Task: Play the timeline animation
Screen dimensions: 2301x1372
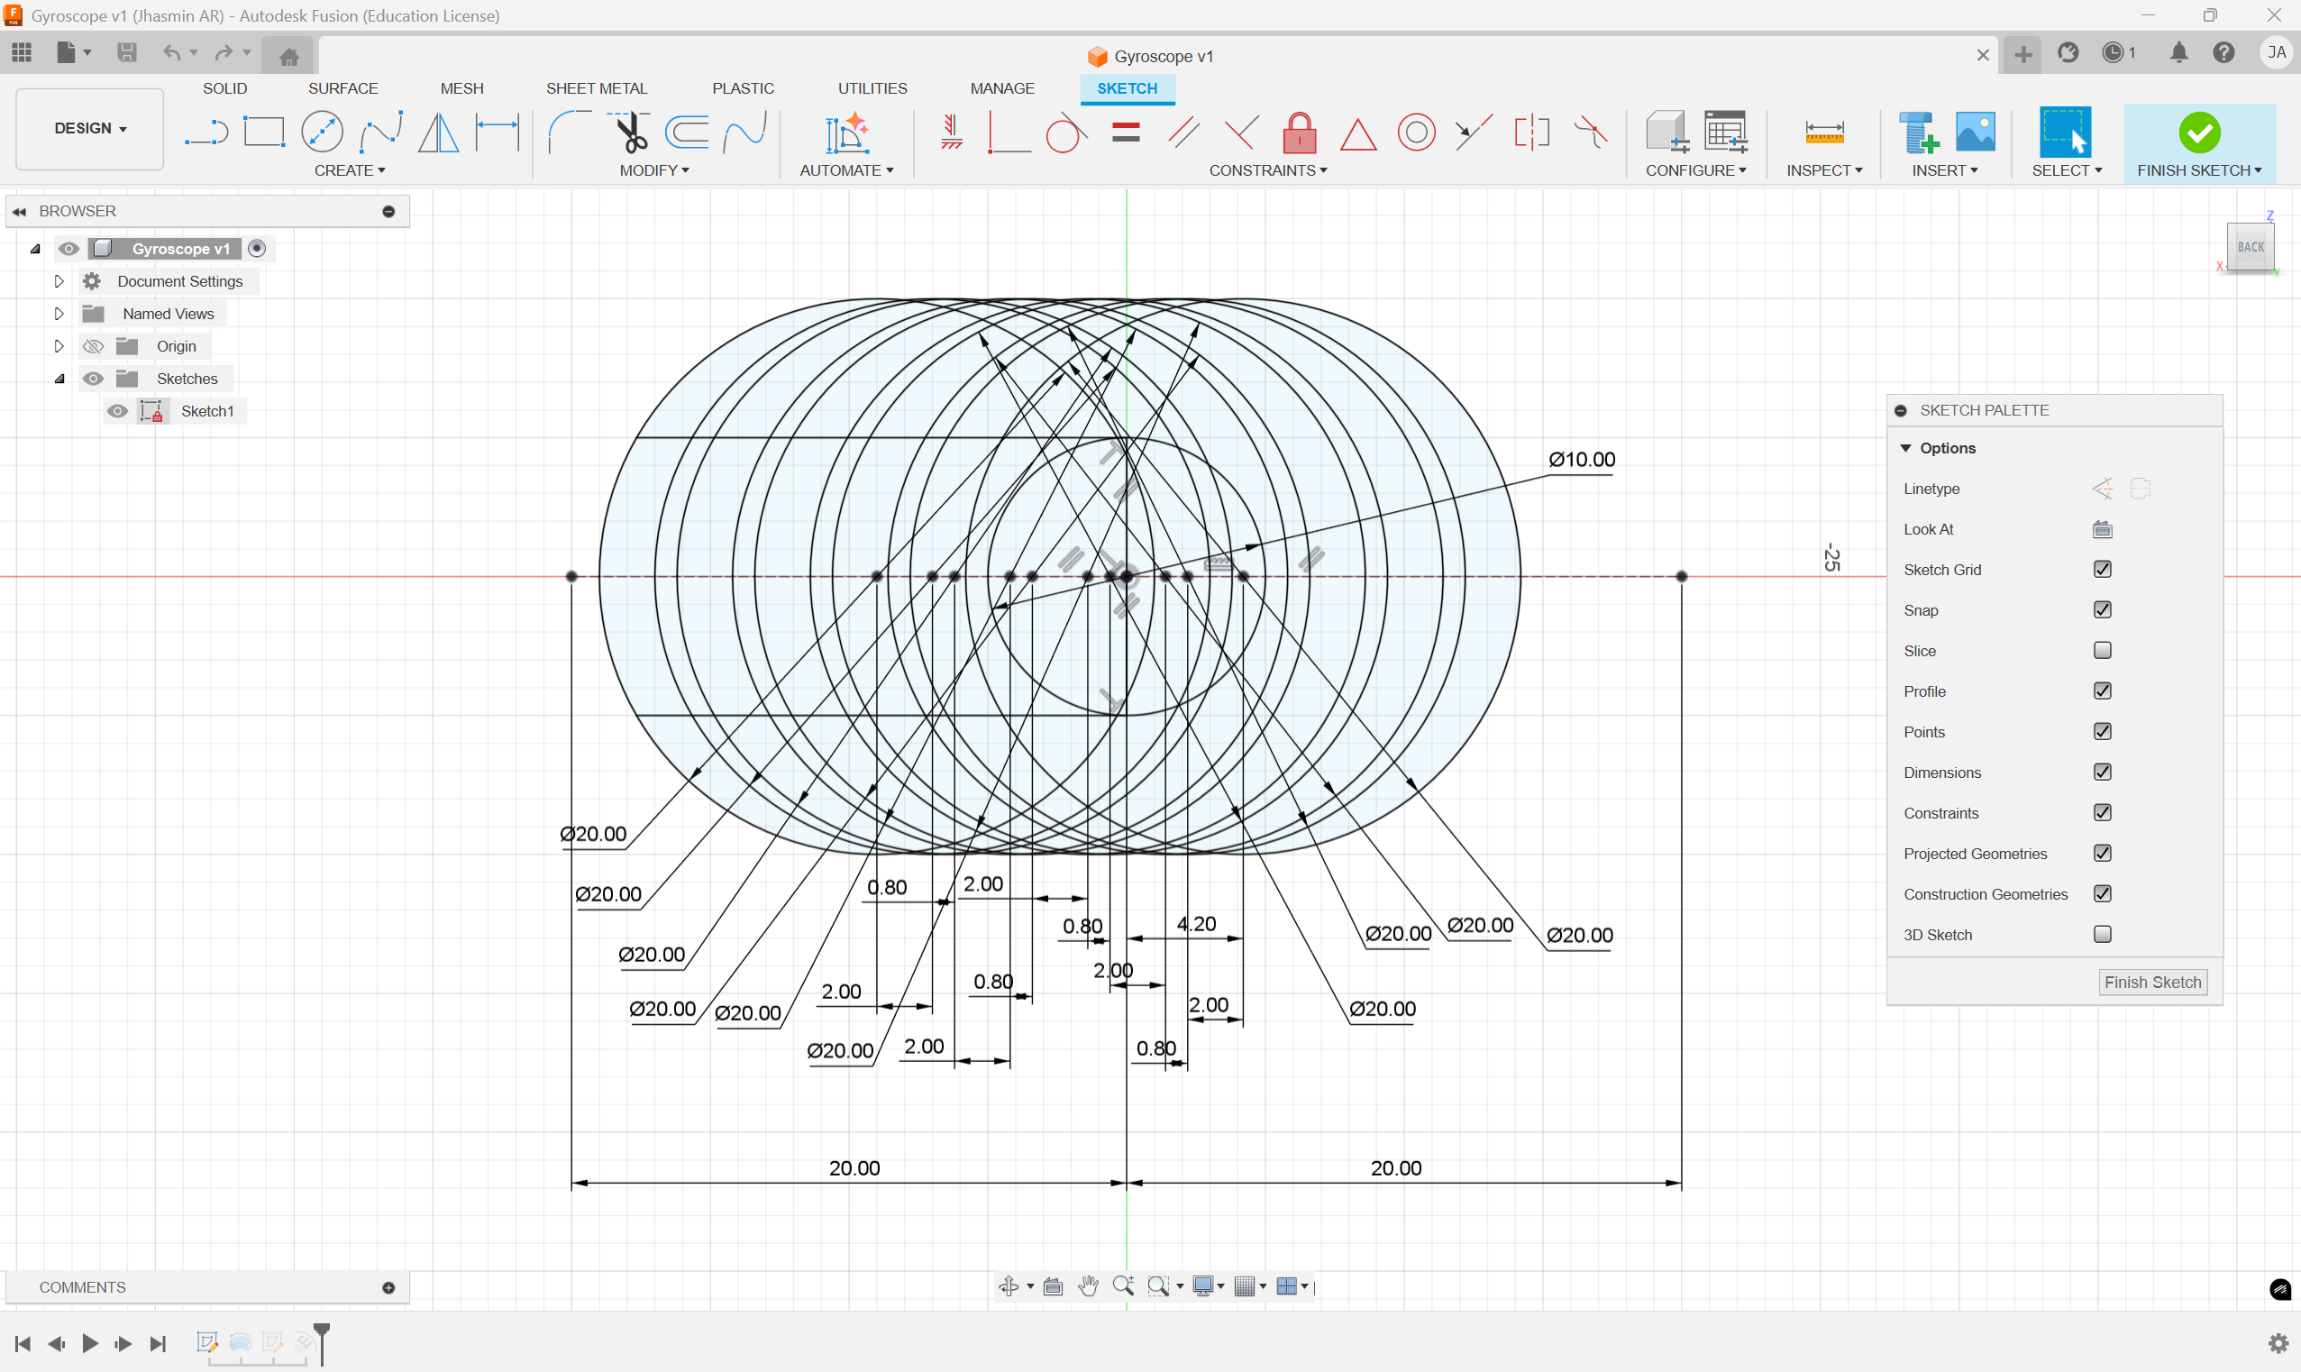Action: pos(89,1343)
